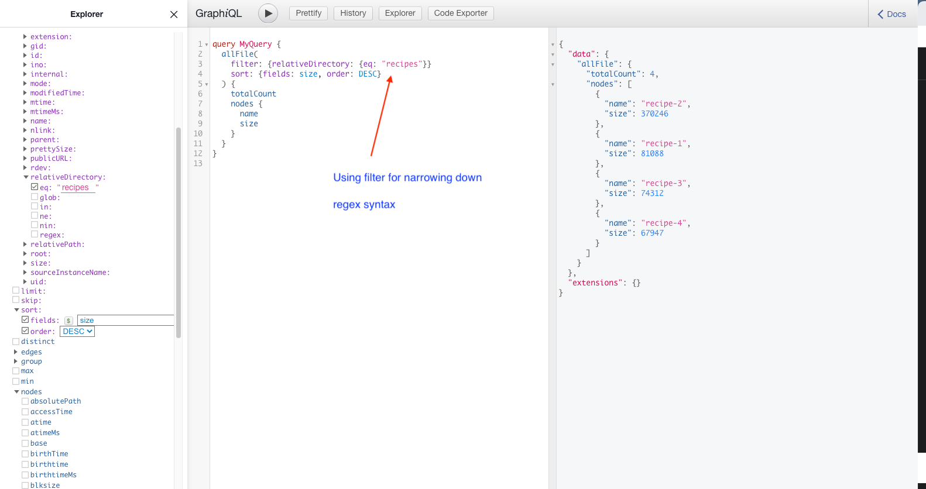This screenshot has height=489, width=926.
Task: Open the Code Exporter
Action: 461,13
